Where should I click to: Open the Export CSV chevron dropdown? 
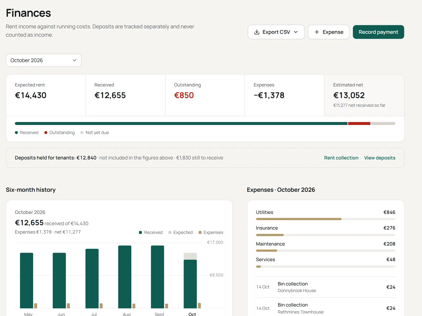coord(296,32)
